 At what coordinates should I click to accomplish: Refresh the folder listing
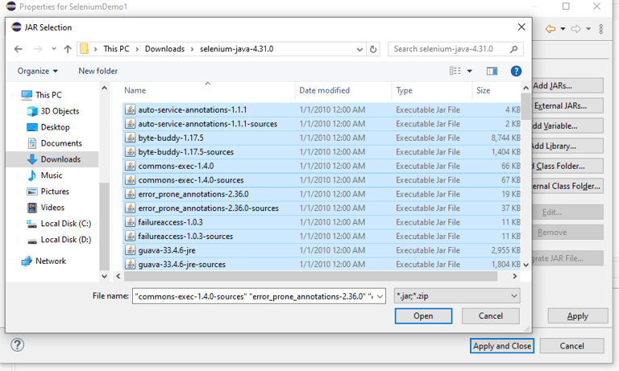pos(373,49)
